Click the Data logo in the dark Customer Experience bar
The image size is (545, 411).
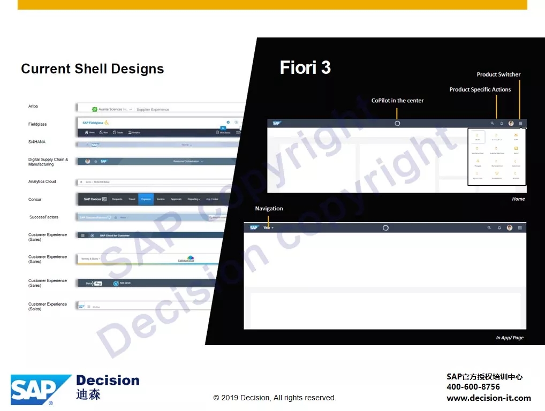[94, 284]
